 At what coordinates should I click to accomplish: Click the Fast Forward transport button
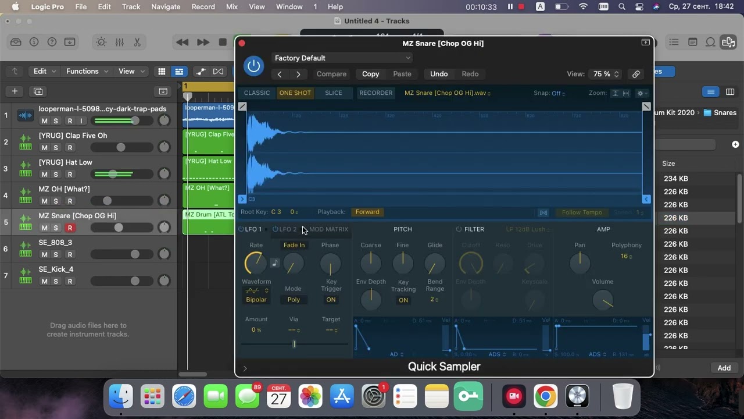coord(203,42)
